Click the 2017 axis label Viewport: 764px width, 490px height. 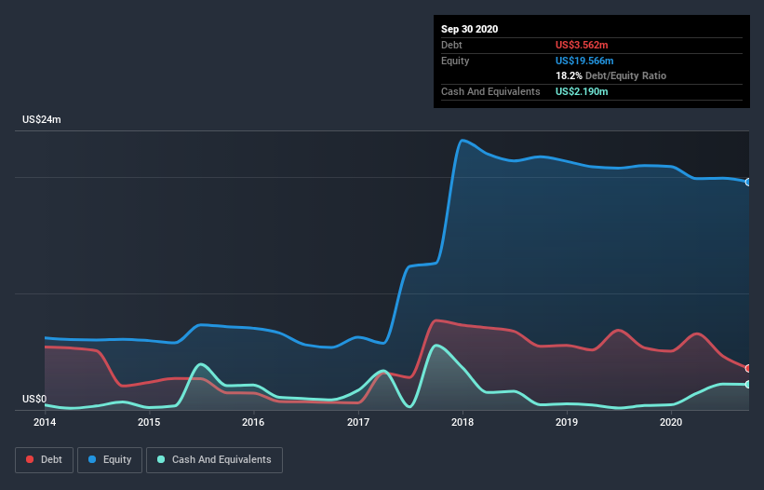[x=358, y=422]
